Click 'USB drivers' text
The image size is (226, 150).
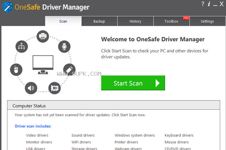coord(36,148)
